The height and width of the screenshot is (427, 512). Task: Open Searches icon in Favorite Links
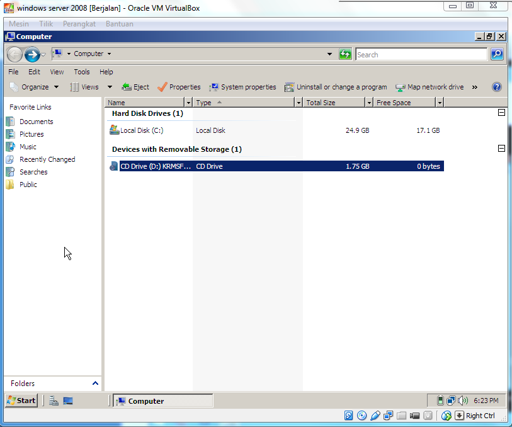[10, 172]
